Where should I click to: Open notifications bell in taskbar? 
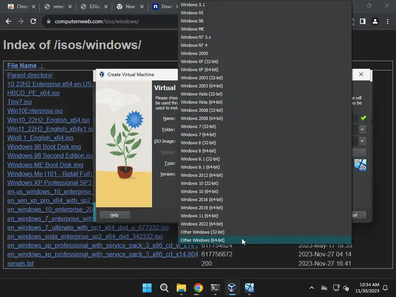[386, 288]
